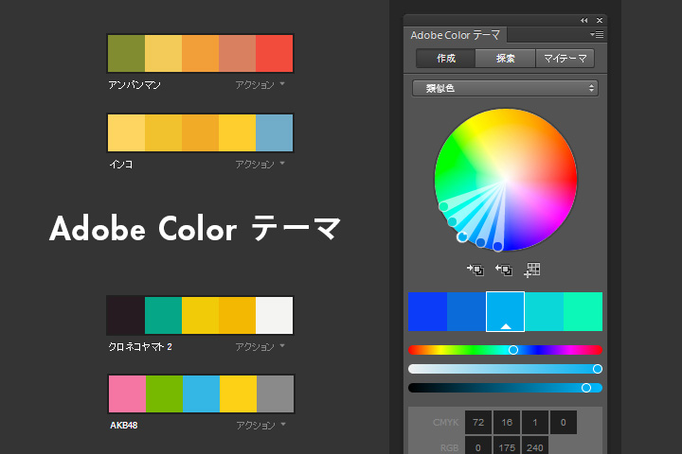Click the CMYK black value field 0

564,422
